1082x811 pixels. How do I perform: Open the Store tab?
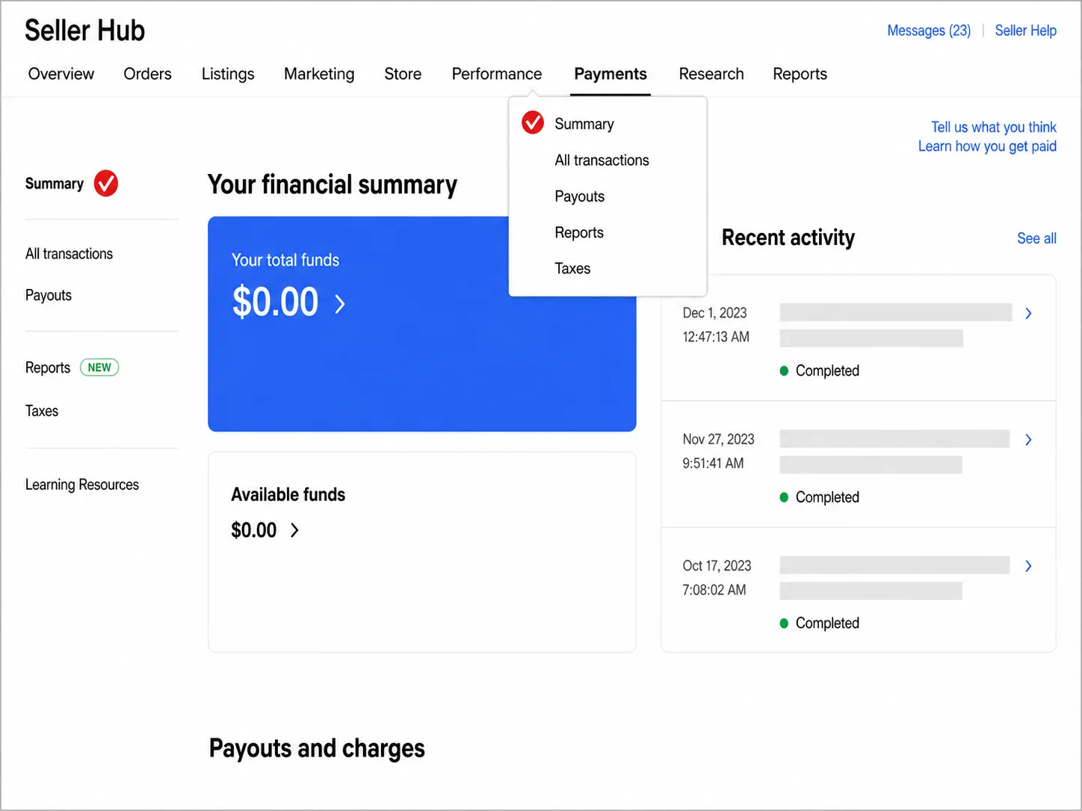[x=403, y=74]
